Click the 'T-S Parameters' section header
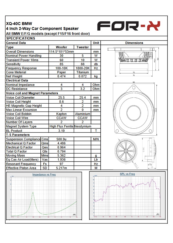 18,135
